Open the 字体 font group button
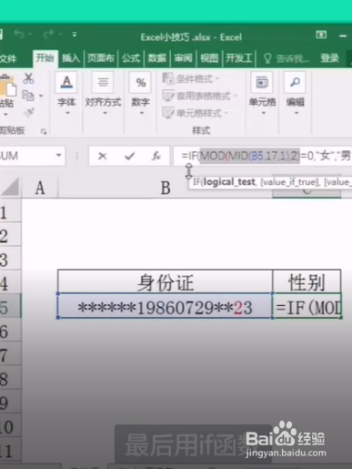This screenshot has height=469, width=352. (x=66, y=94)
